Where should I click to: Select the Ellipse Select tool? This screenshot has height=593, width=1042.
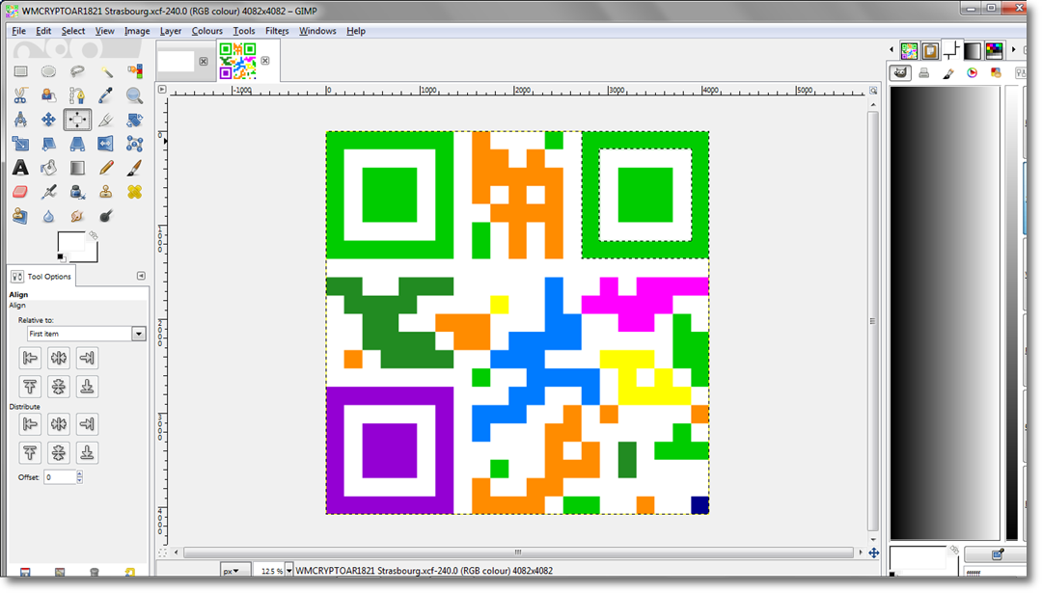coord(48,71)
